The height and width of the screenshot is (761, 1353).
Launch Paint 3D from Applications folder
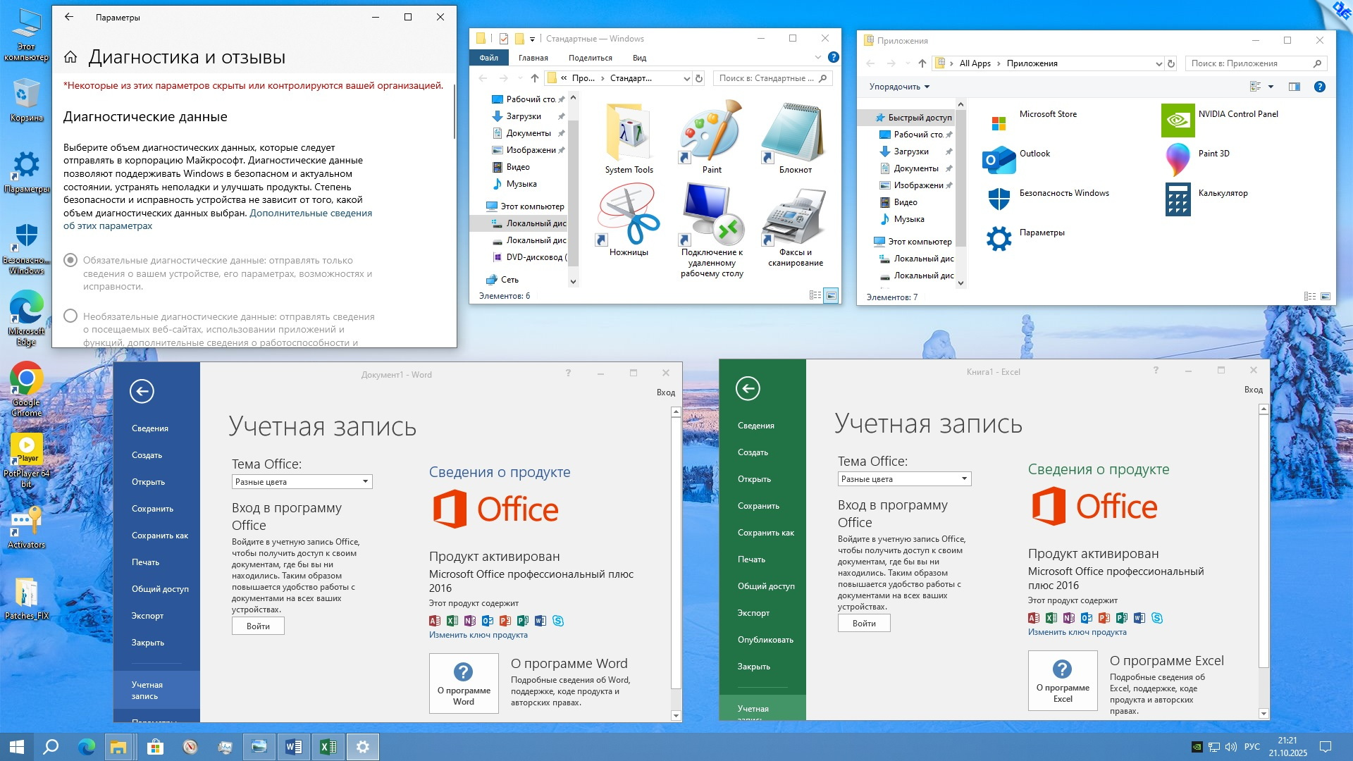point(1178,159)
